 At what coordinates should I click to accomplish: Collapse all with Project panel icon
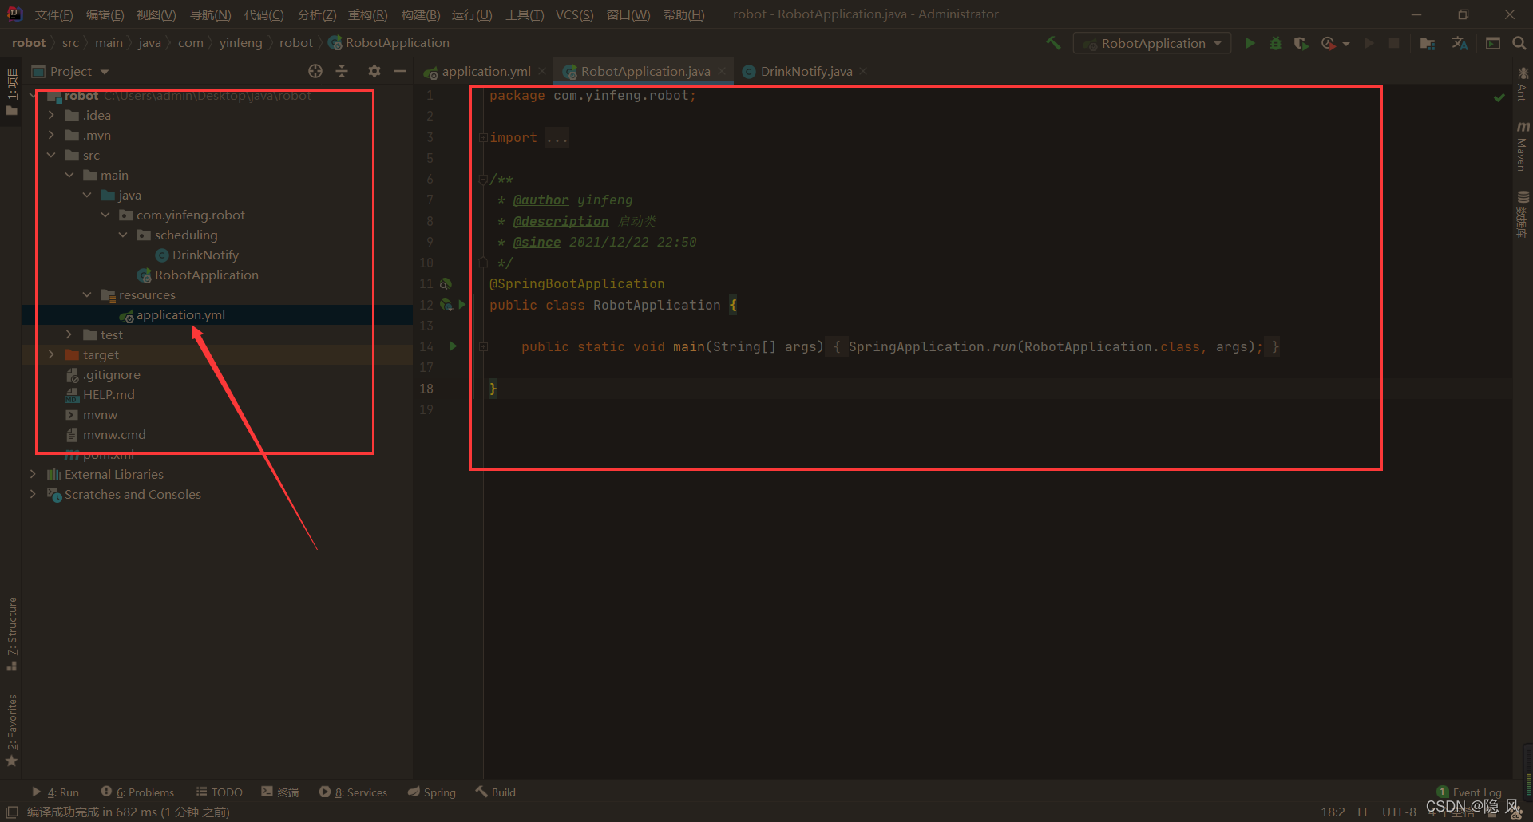(342, 71)
